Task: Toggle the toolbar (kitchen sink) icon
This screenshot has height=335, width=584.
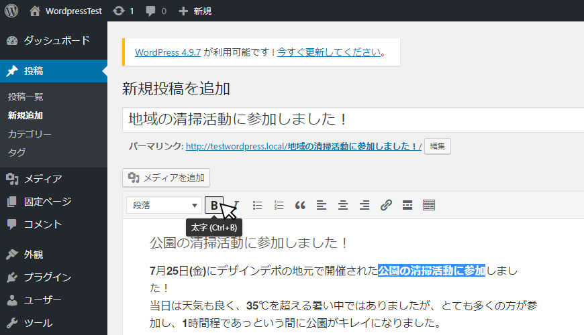Action: point(429,205)
